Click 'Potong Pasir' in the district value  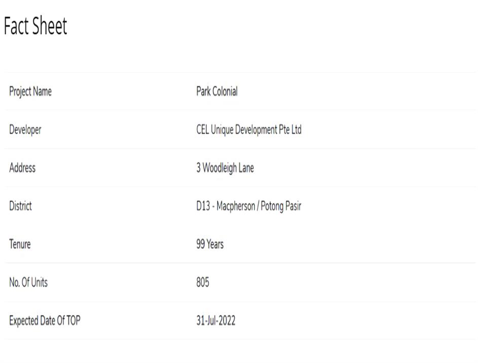(x=281, y=207)
